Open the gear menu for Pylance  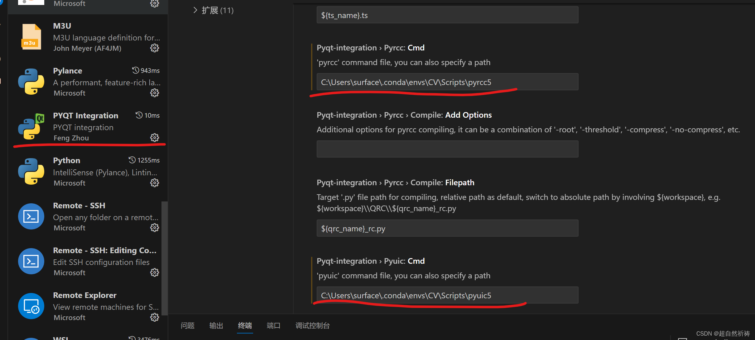pyautogui.click(x=155, y=92)
